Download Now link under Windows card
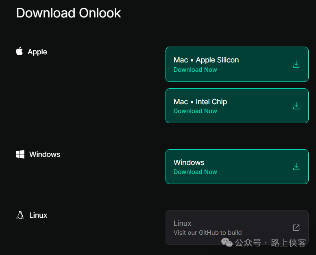The width and height of the screenshot is (316, 255). [195, 172]
